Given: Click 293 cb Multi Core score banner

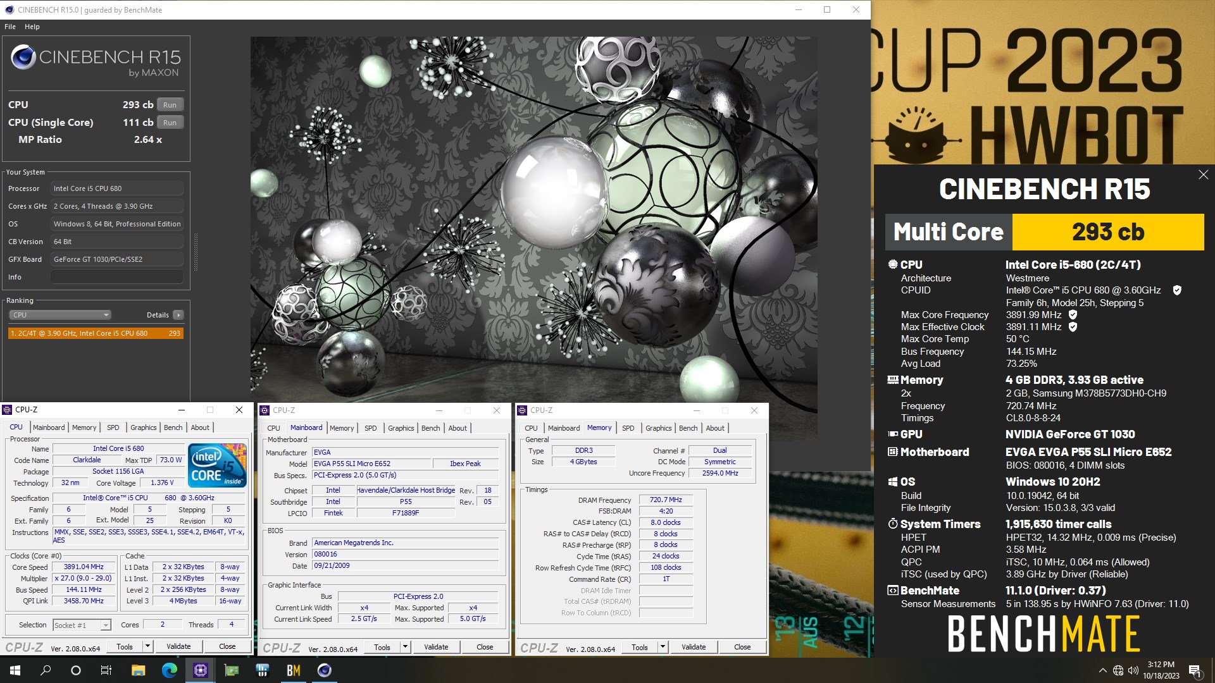Looking at the screenshot, I should click(1107, 232).
